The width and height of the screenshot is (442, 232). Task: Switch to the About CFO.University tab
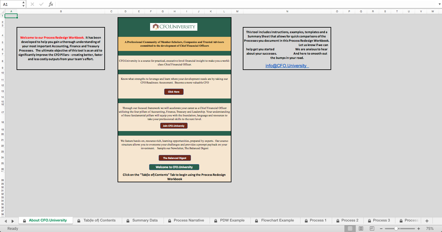[x=45, y=220]
